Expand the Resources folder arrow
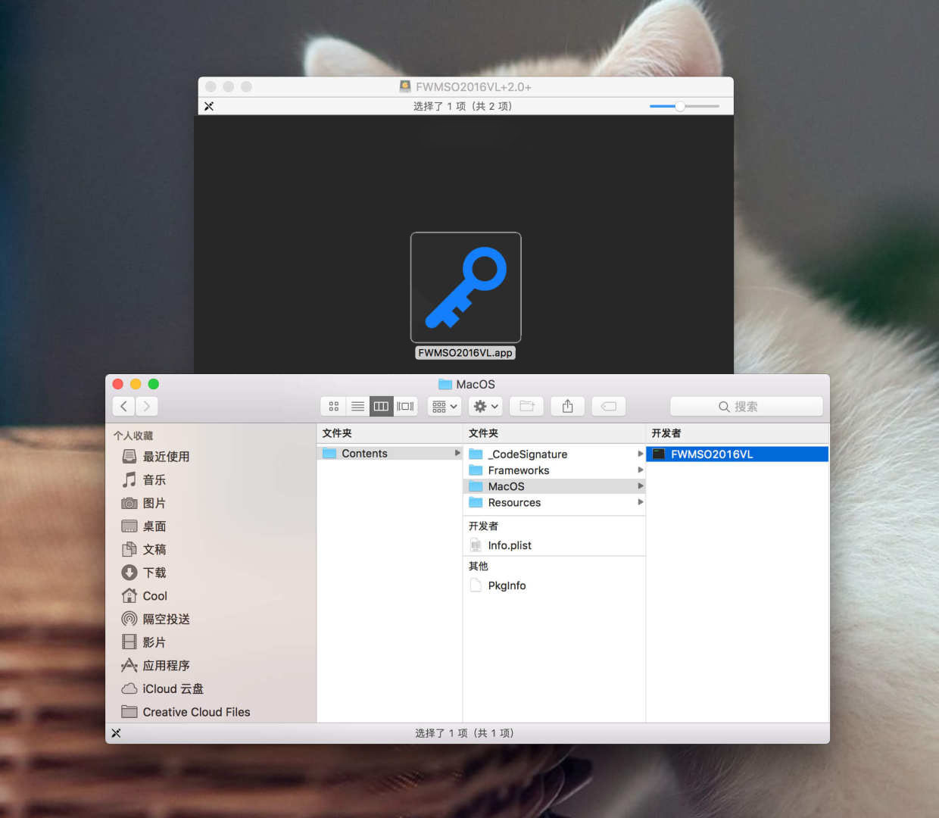This screenshot has height=818, width=939. point(641,502)
